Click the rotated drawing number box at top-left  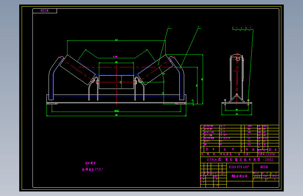click(x=45, y=11)
